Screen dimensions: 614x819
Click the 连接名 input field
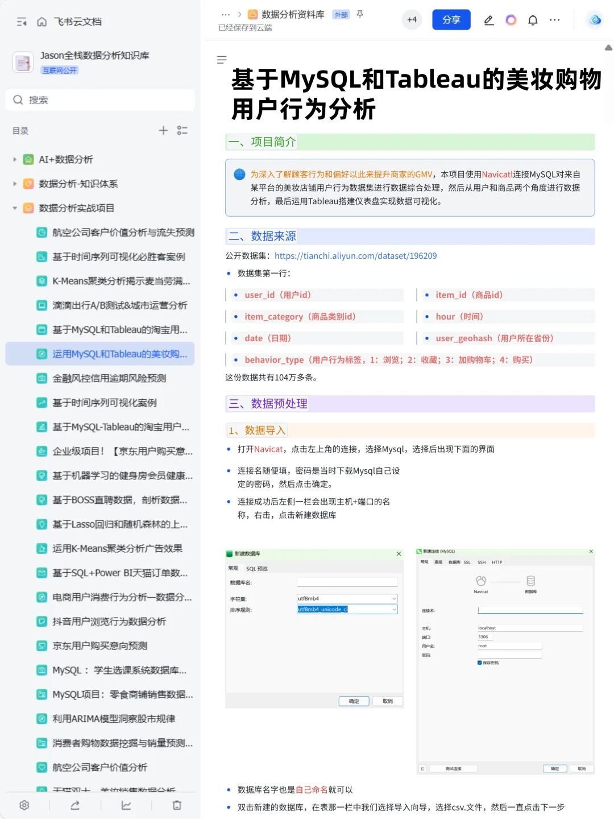tap(530, 610)
